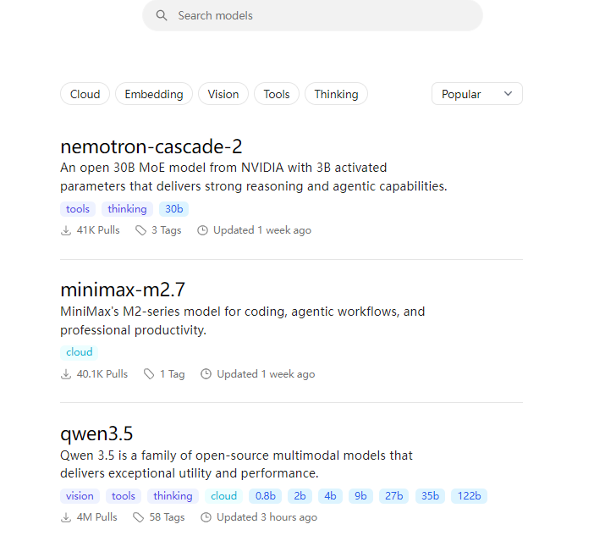
Task: Click the tag icon beside 1 Tag
Action: [x=149, y=374]
